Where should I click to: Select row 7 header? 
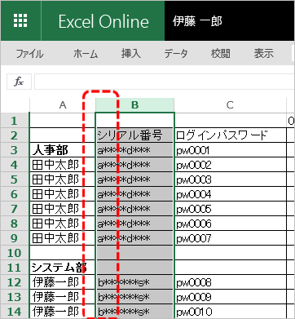pos(15,209)
